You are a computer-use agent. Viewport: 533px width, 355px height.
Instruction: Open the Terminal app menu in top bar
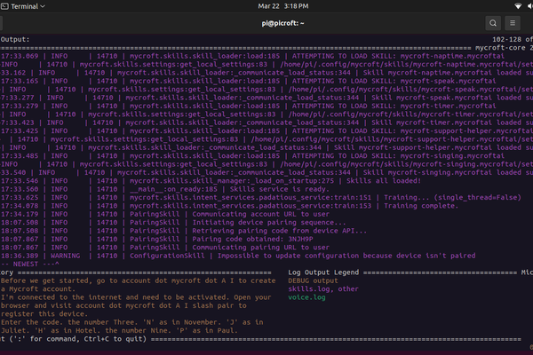click(23, 6)
